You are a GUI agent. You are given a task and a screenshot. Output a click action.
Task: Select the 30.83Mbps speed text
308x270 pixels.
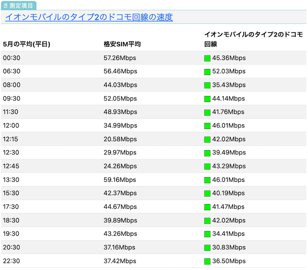(x=229, y=247)
